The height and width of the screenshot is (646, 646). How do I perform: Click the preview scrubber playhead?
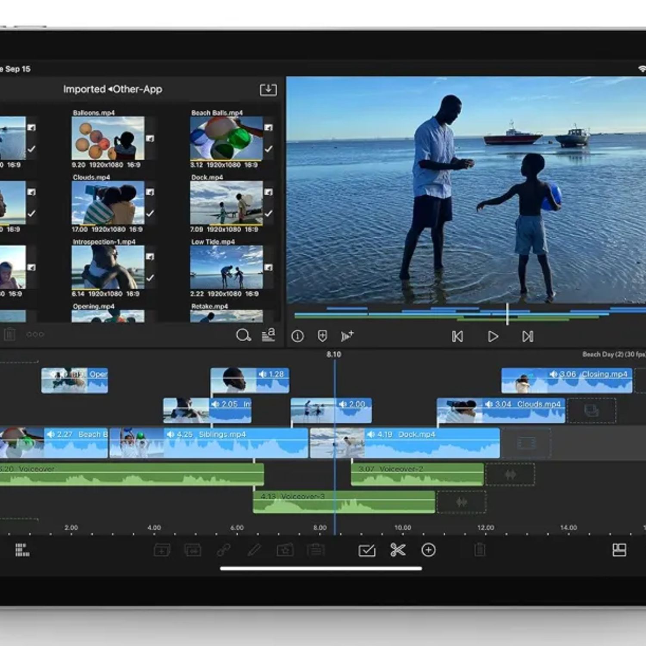[x=507, y=314]
